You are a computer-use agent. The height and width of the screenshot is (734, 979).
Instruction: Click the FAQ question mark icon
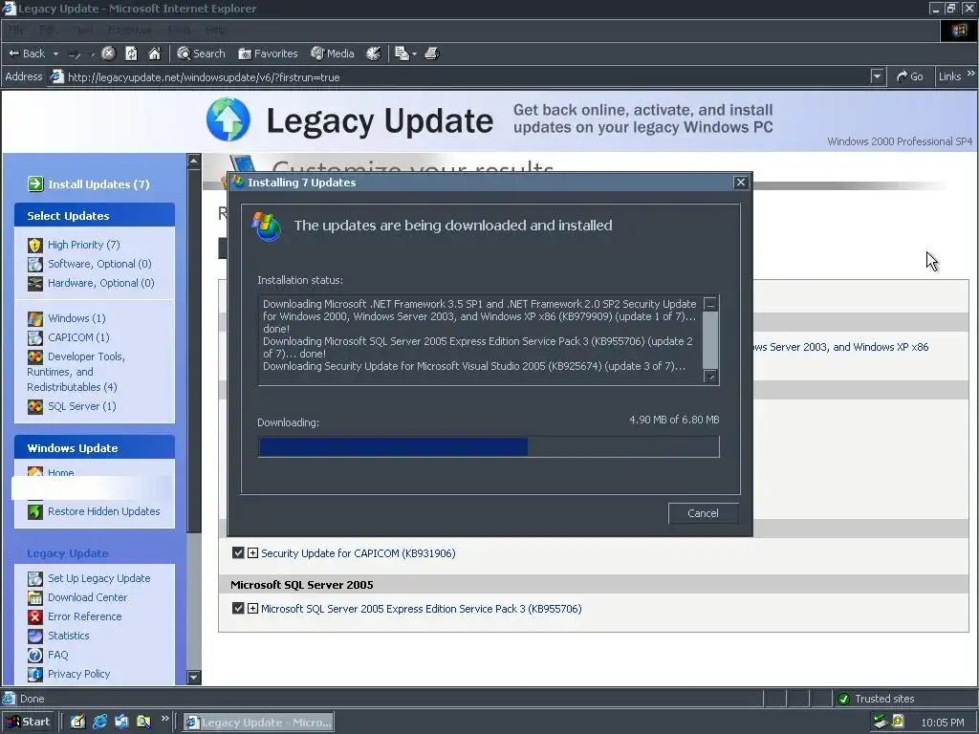click(x=35, y=656)
